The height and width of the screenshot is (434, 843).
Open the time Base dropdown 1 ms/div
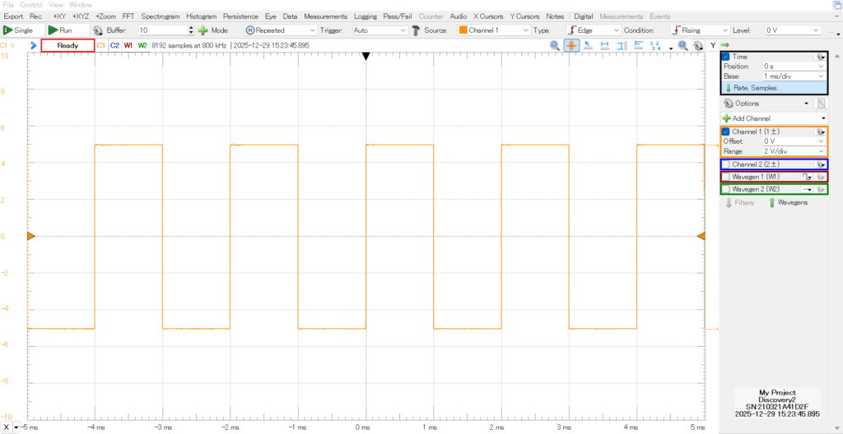tap(793, 76)
